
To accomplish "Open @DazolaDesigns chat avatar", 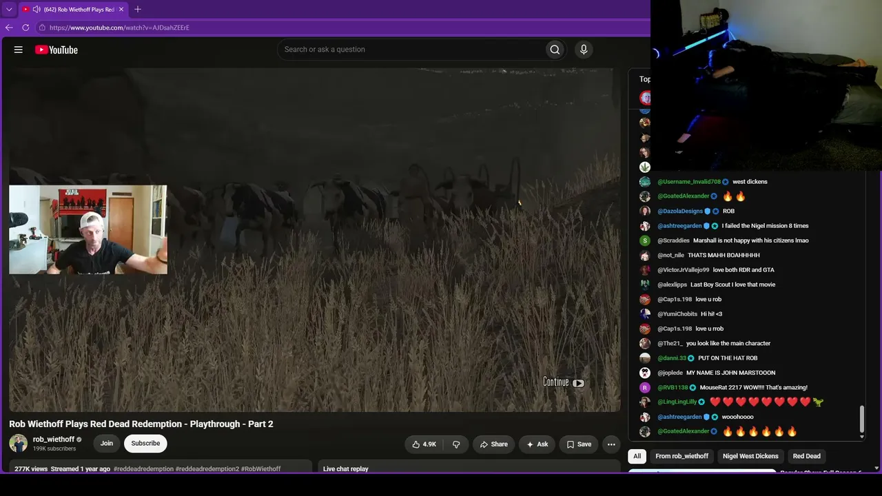I will [645, 211].
